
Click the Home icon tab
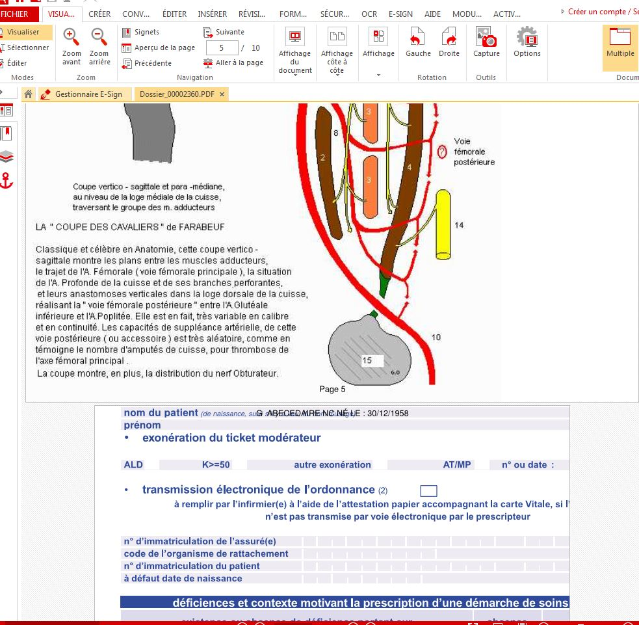tap(28, 94)
